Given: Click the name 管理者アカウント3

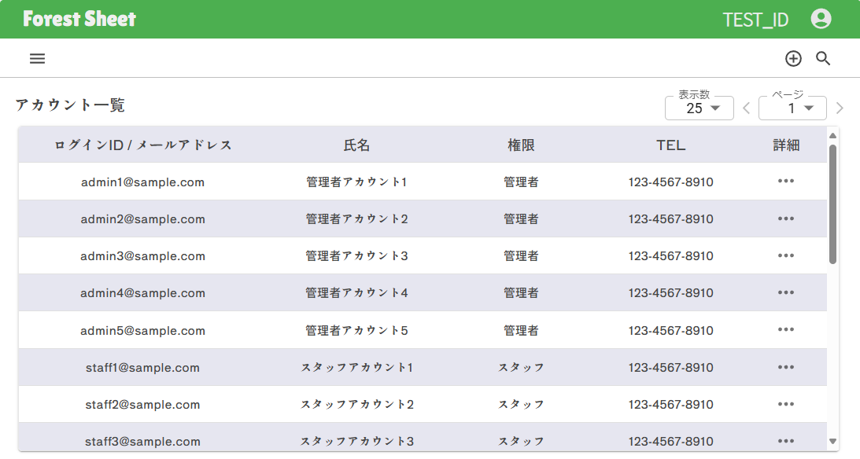Looking at the screenshot, I should (357, 255).
